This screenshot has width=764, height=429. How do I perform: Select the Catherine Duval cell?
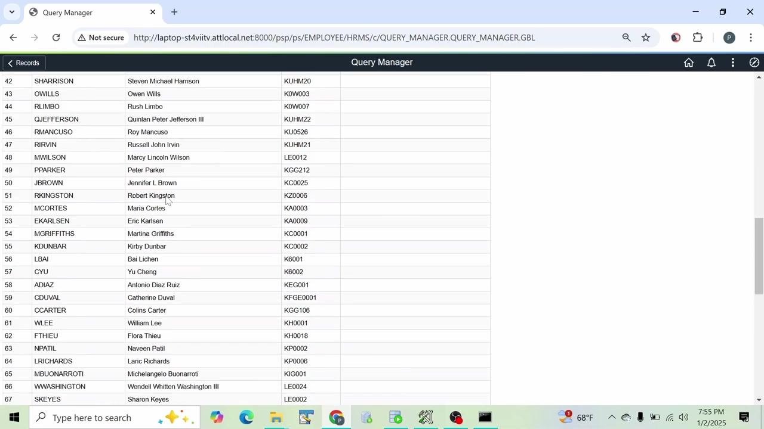click(203, 297)
